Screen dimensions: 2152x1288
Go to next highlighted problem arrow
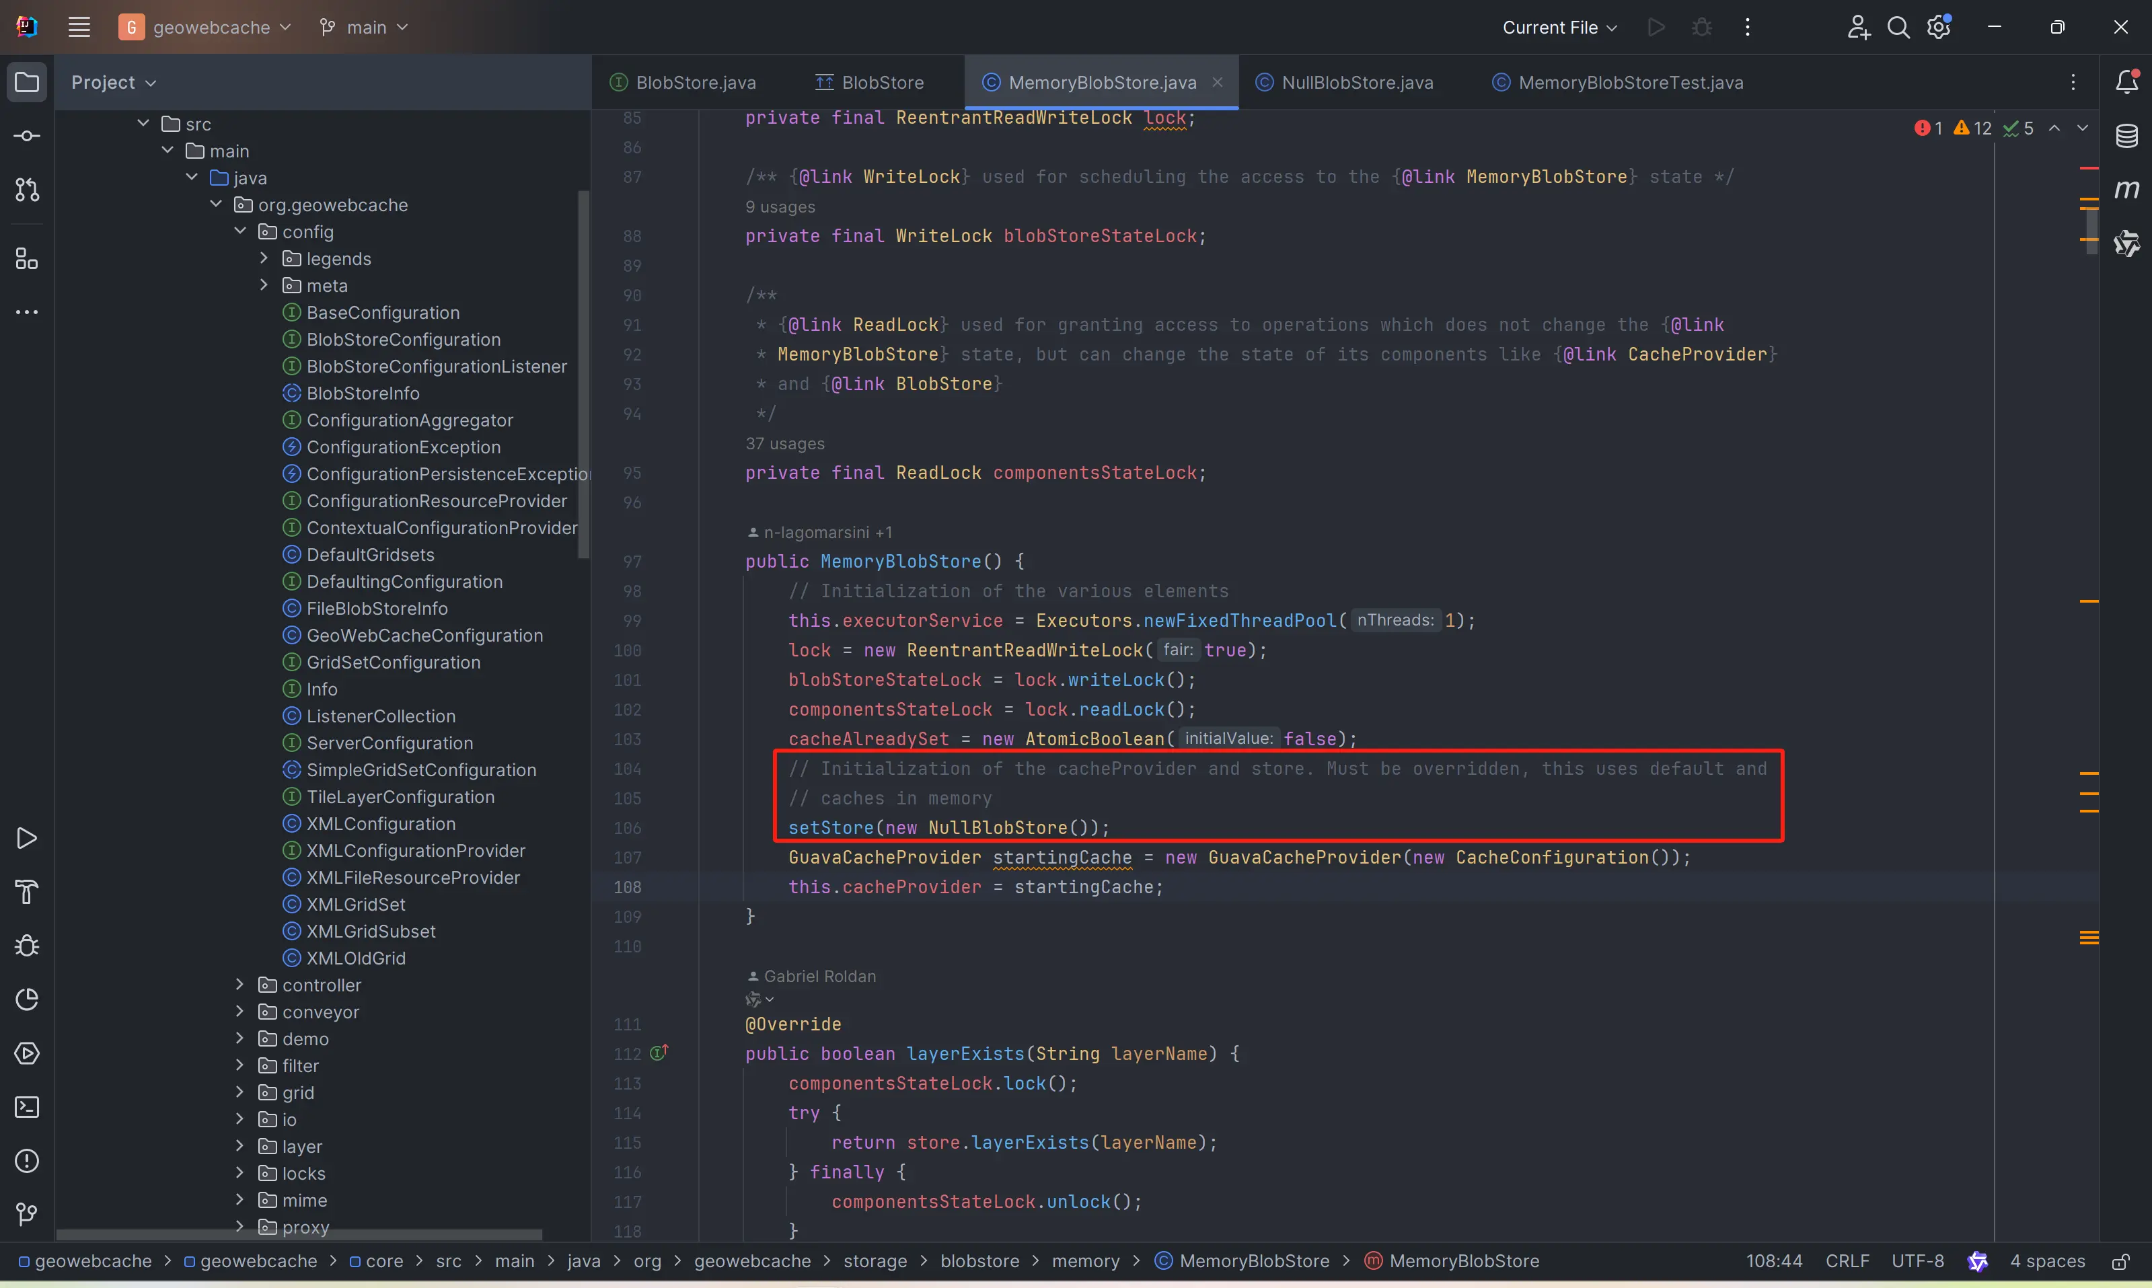point(2083,128)
